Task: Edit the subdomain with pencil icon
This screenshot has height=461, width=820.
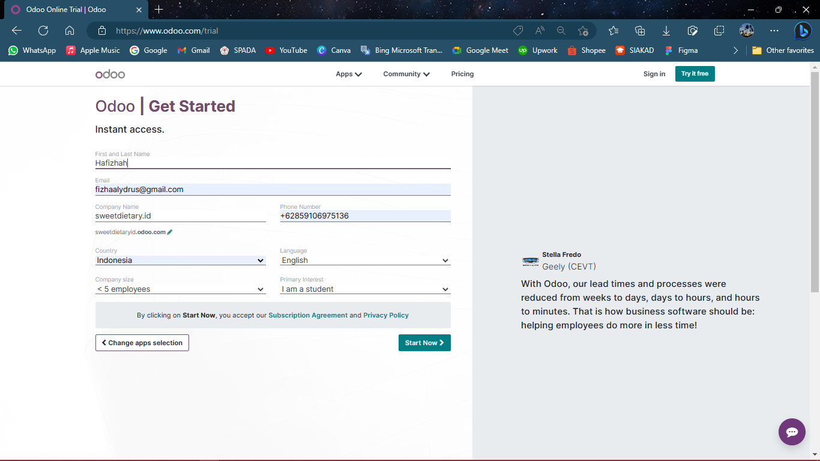Action: [170, 232]
